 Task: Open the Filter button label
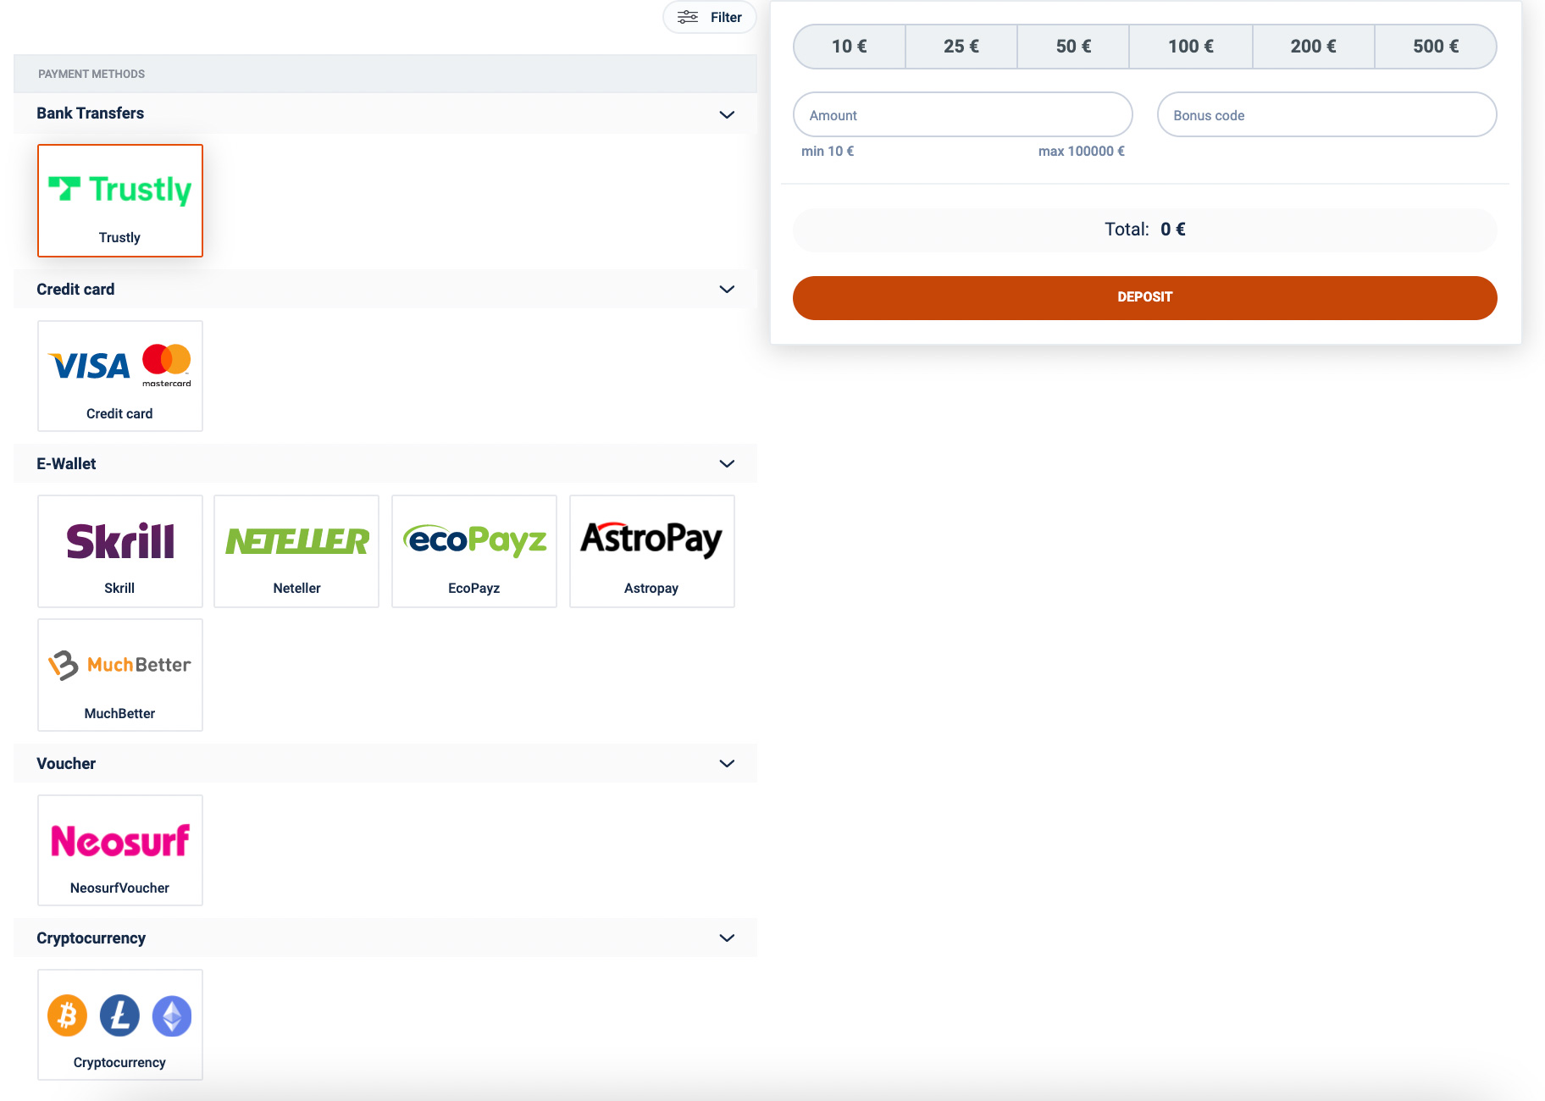(x=726, y=17)
